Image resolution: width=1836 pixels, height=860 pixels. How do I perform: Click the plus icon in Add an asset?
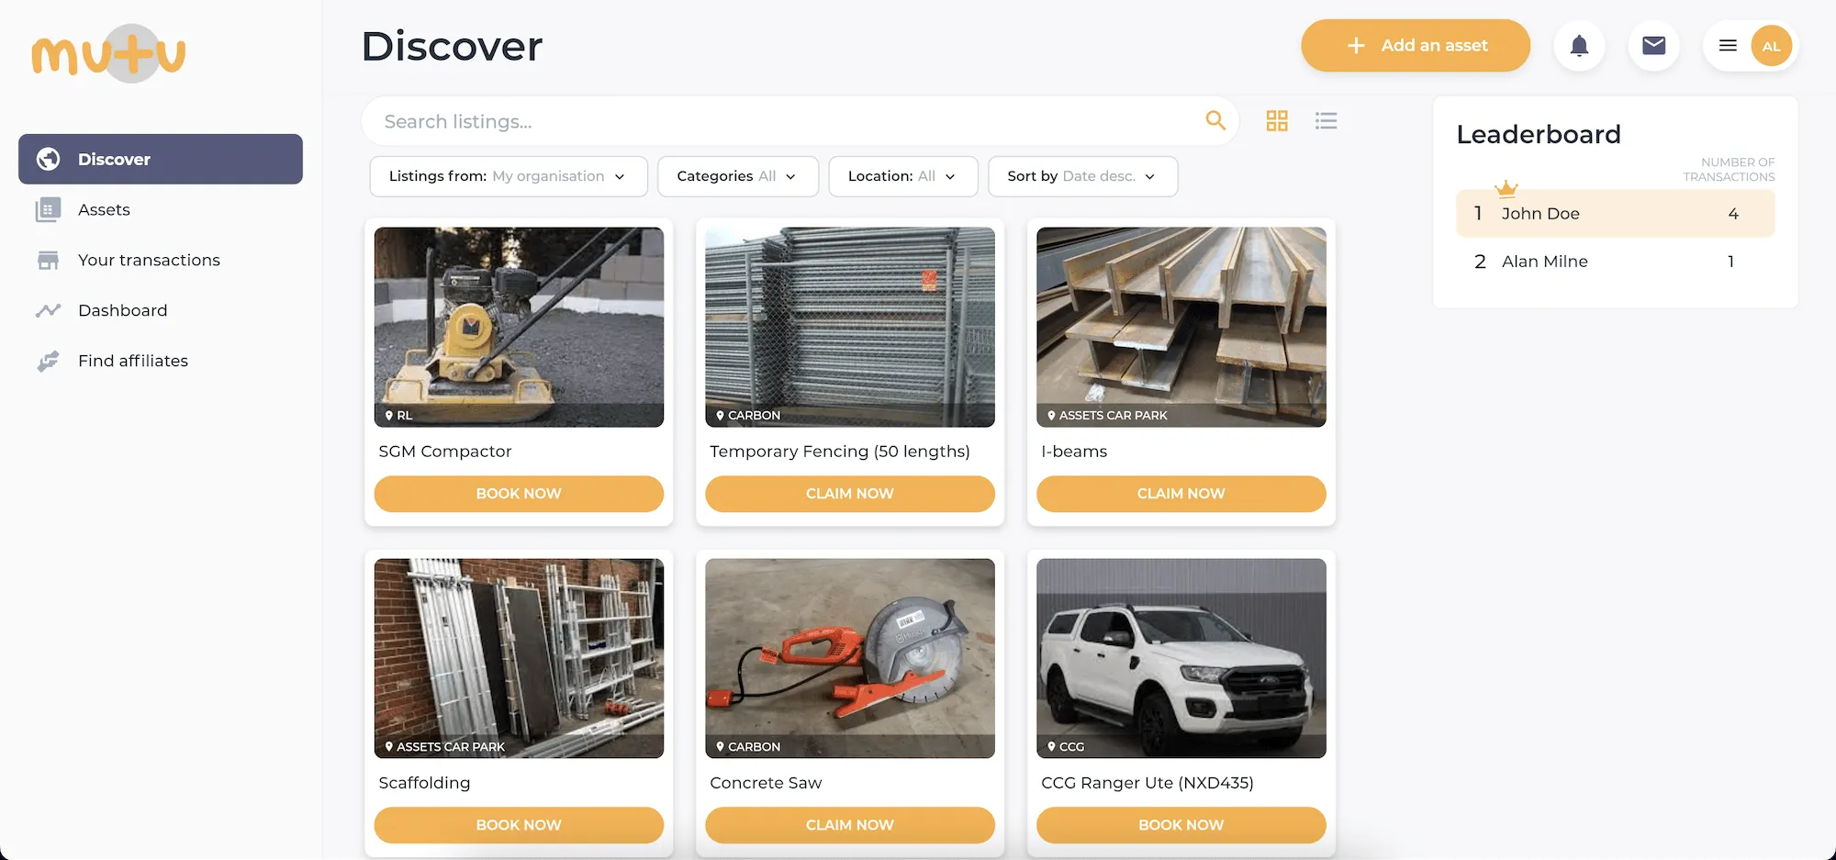click(x=1356, y=45)
